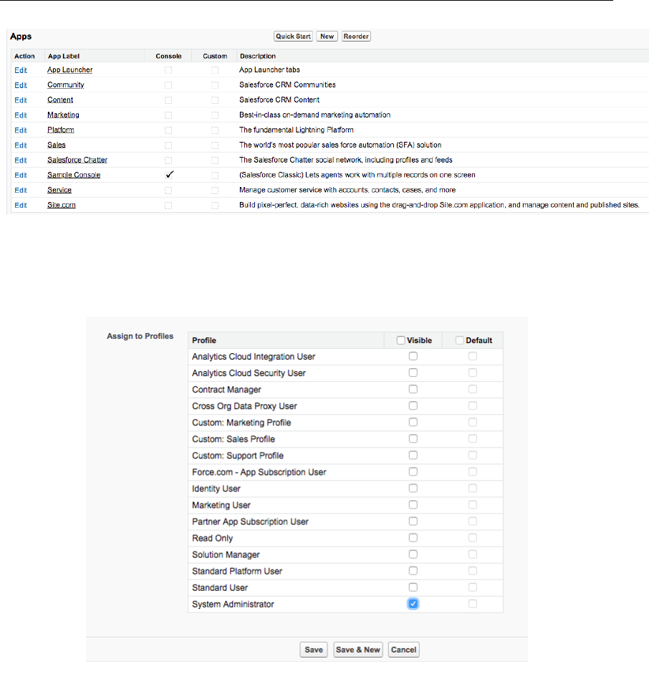Toggle the Default header checkbox
The height and width of the screenshot is (674, 649).
click(x=459, y=340)
